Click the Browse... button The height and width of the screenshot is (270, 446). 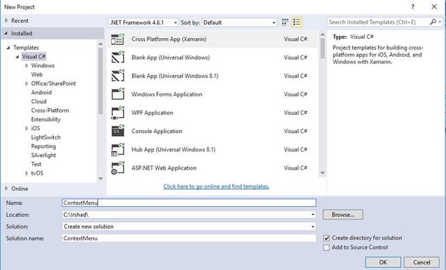[x=342, y=215]
